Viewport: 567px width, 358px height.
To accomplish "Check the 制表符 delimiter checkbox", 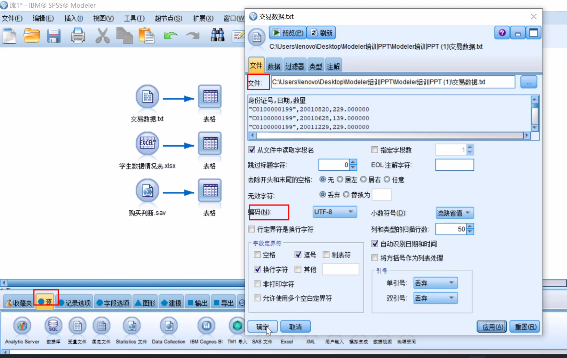I will click(326, 255).
